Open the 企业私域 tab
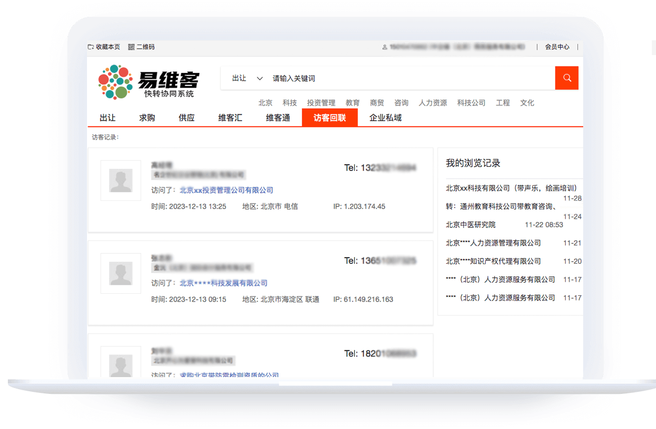The image size is (656, 429). (385, 117)
